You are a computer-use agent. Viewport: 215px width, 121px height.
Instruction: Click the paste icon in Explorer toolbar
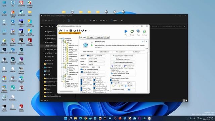pyautogui.click(x=69, y=21)
